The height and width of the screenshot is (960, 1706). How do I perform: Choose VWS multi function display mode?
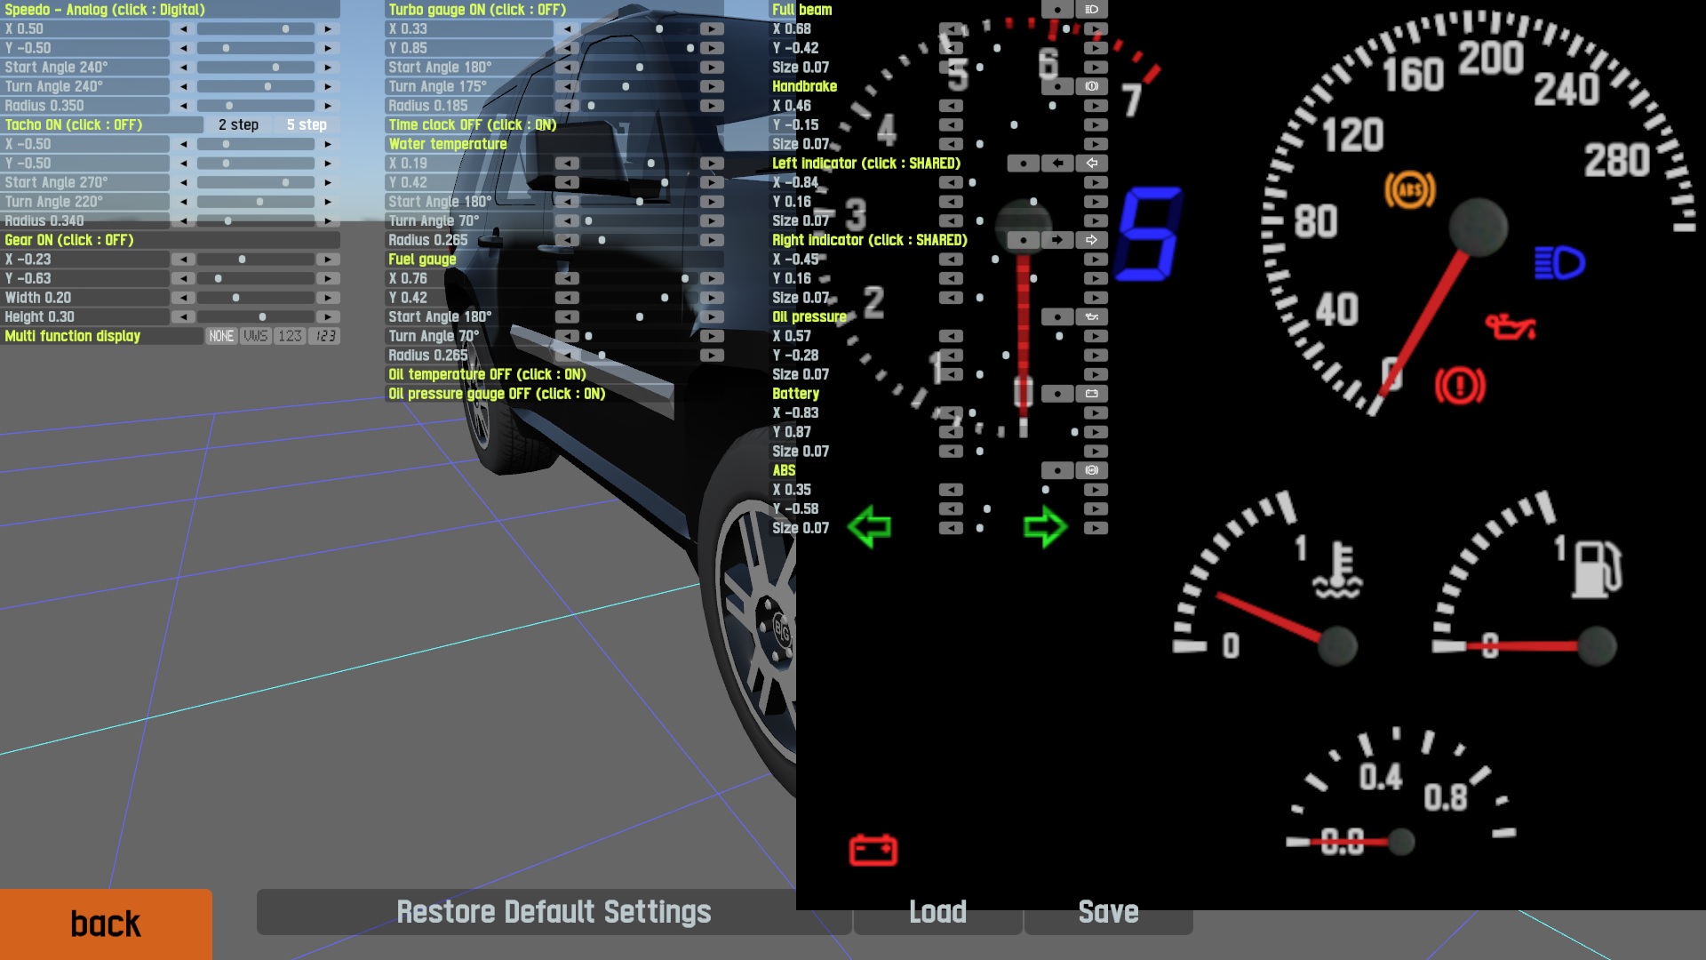(x=256, y=336)
